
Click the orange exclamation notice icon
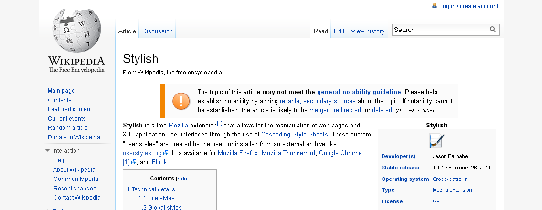pos(181,101)
